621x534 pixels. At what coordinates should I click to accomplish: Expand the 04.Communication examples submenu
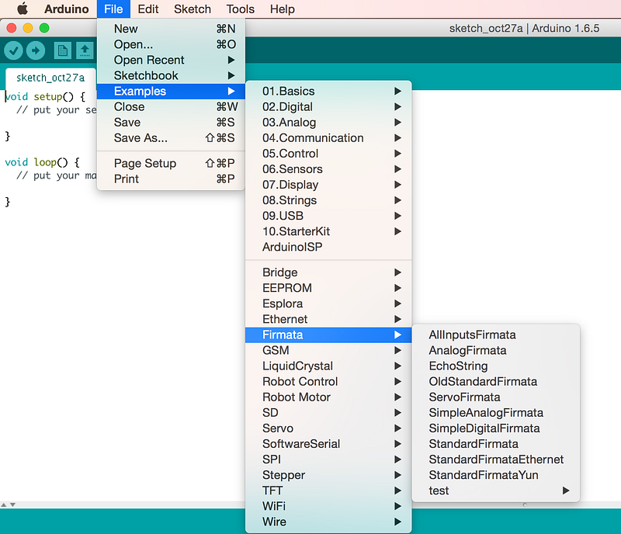pos(328,138)
